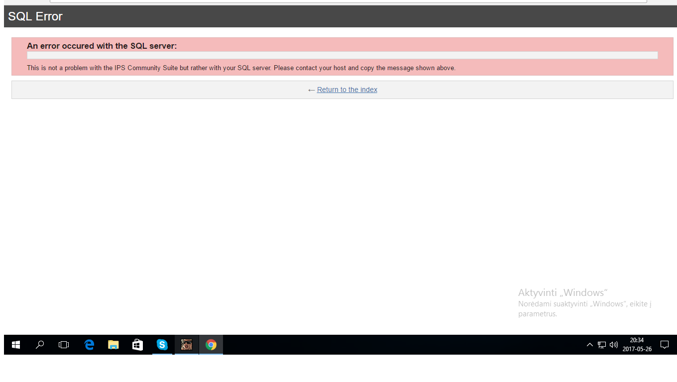Open File Explorer from taskbar

(x=113, y=345)
